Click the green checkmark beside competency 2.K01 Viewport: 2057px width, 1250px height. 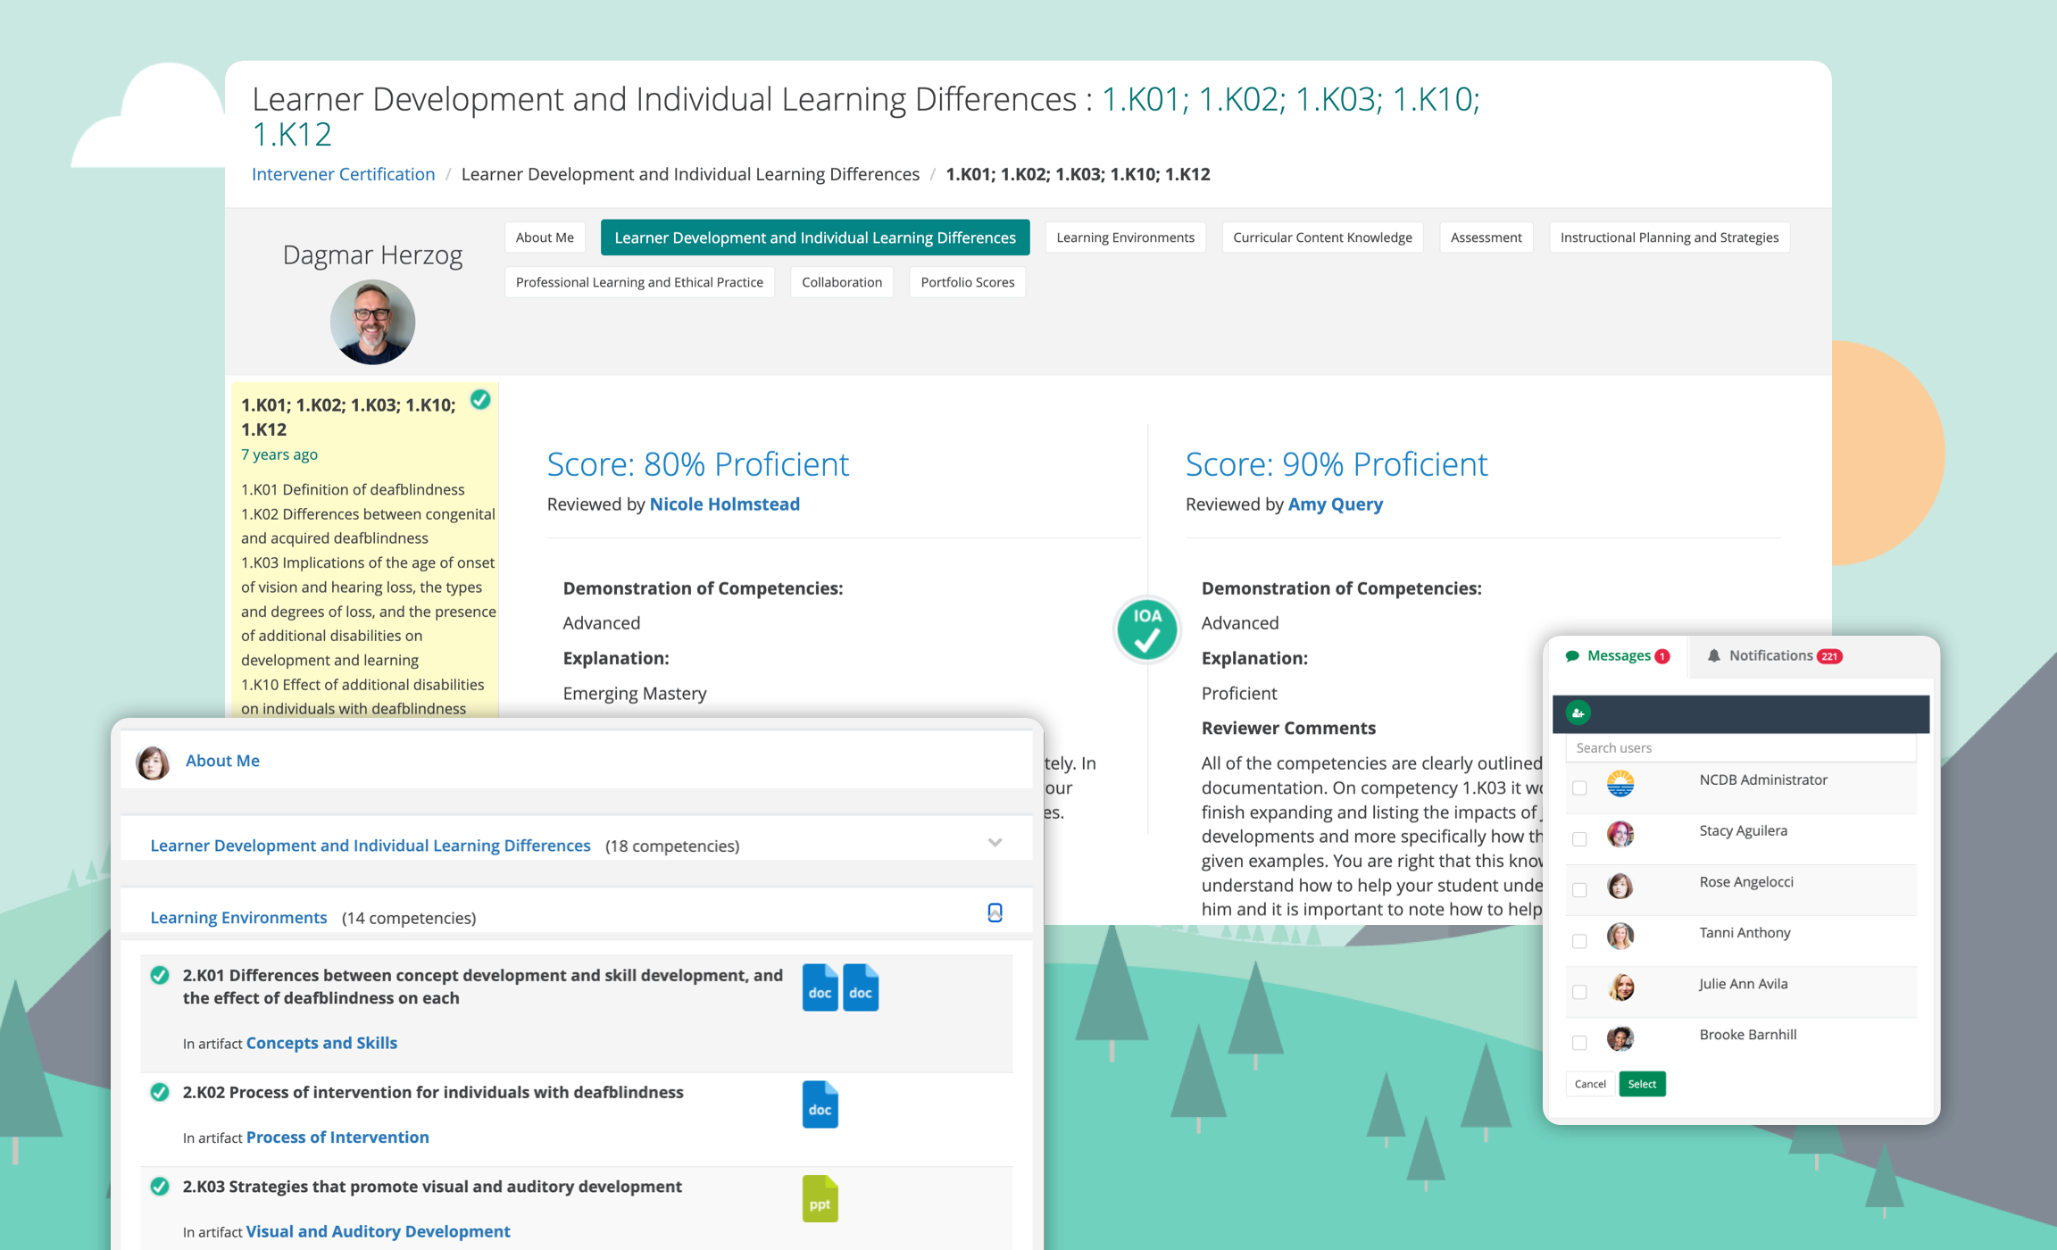tap(160, 976)
